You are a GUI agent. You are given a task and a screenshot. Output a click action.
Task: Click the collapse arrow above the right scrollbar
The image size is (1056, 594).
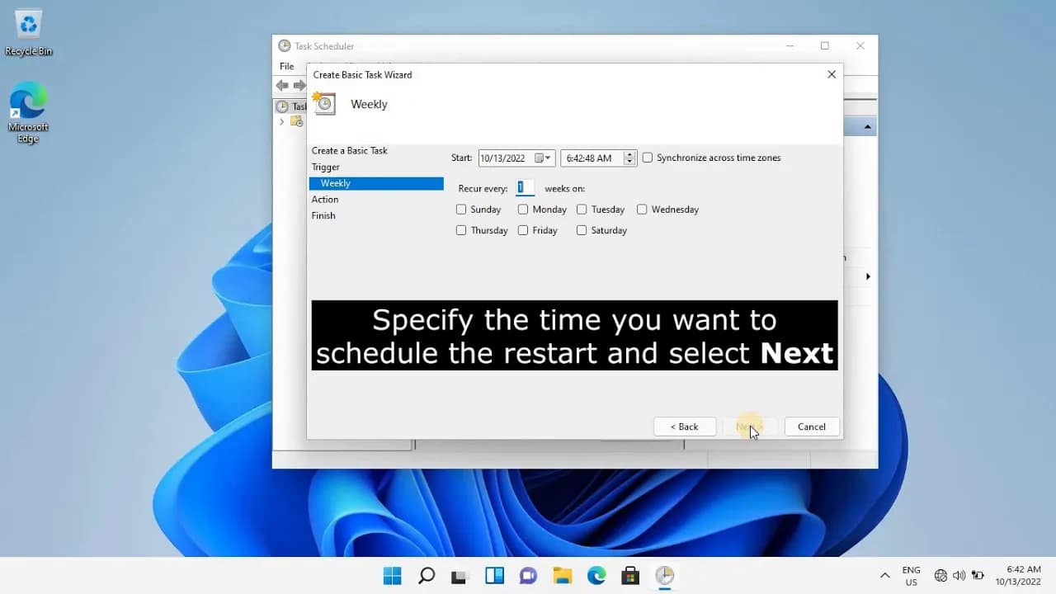coord(866,125)
